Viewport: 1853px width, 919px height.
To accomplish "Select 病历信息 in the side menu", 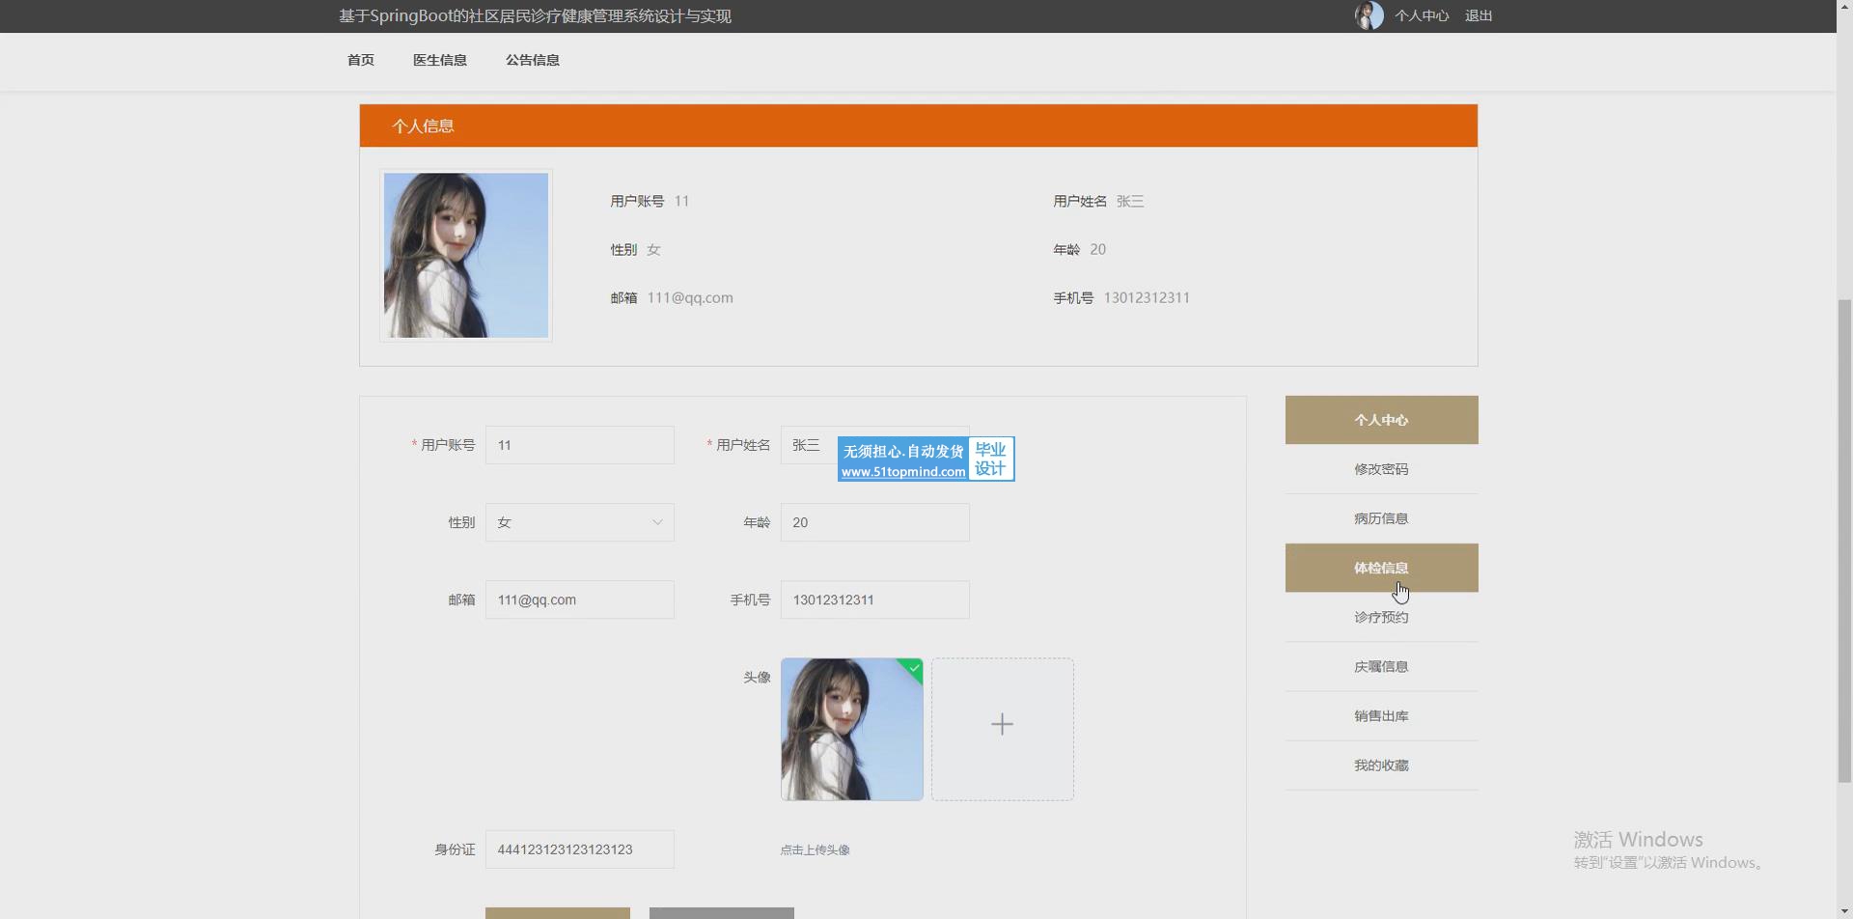I will 1382,518.
